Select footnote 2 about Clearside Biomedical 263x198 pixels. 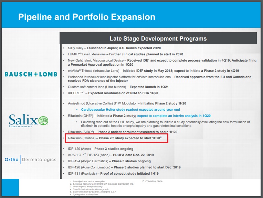click(102, 184)
